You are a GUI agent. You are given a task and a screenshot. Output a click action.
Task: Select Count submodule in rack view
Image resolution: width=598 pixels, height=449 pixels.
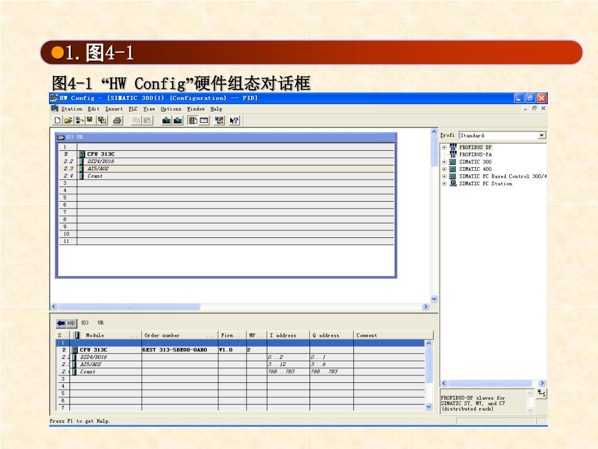[x=95, y=176]
